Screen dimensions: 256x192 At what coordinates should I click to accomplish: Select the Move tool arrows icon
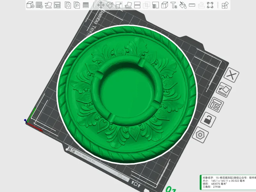[101, 5]
